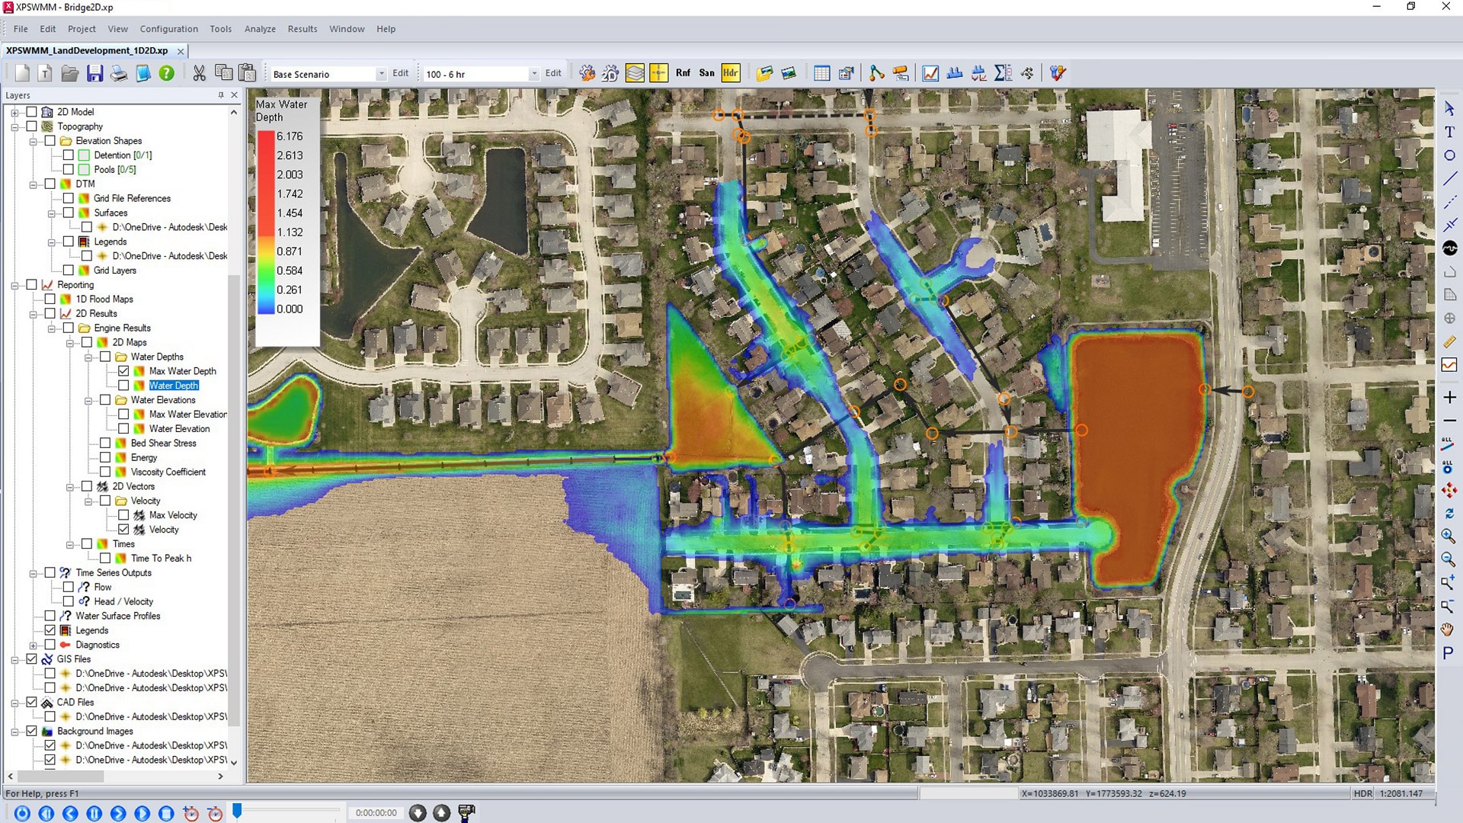Image resolution: width=1463 pixels, height=823 pixels.
Task: Open the graph results chart icon
Action: point(930,73)
